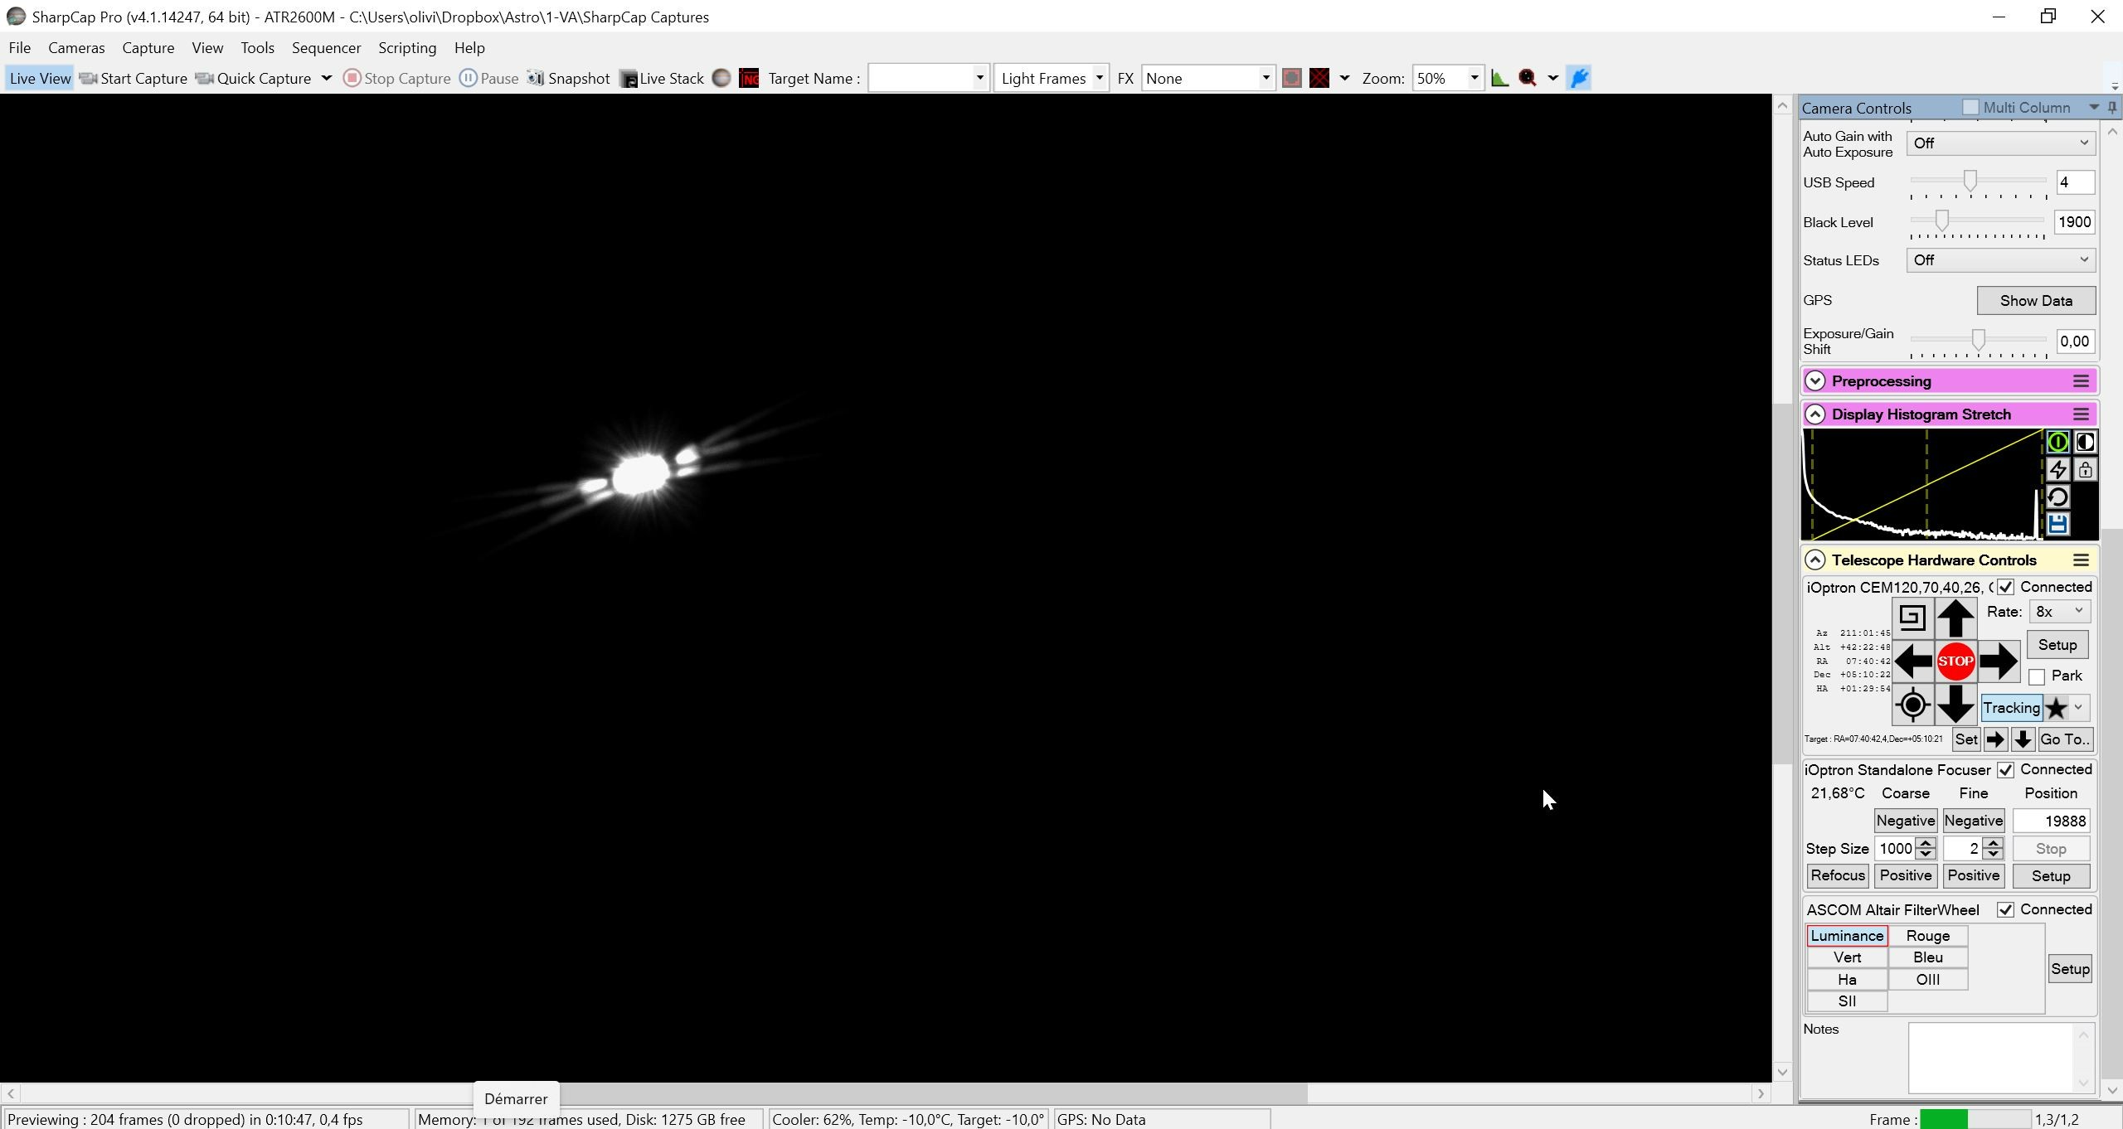Reset the histogram stretch with circular arrow
This screenshot has height=1129, width=2123.
[2057, 497]
